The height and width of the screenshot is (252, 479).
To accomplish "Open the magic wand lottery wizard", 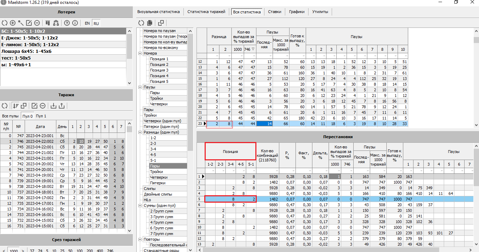I will click(x=21, y=23).
